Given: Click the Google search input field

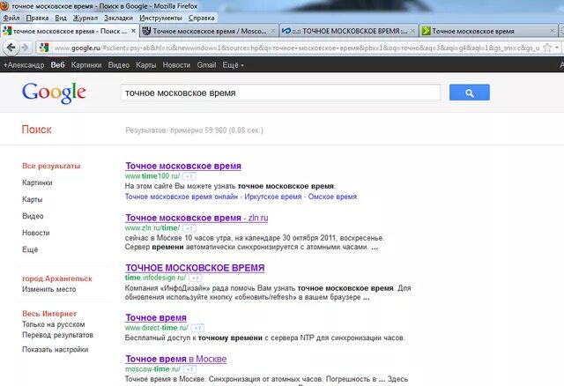Looking at the screenshot, I should (x=280, y=93).
